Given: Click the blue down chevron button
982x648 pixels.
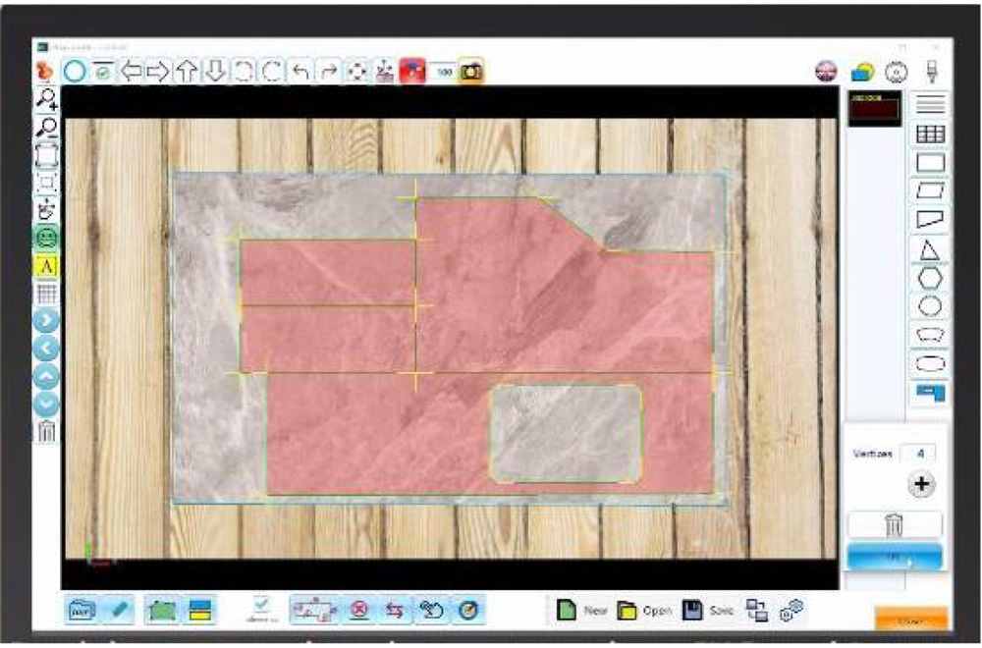Looking at the screenshot, I should pyautogui.click(x=46, y=403).
